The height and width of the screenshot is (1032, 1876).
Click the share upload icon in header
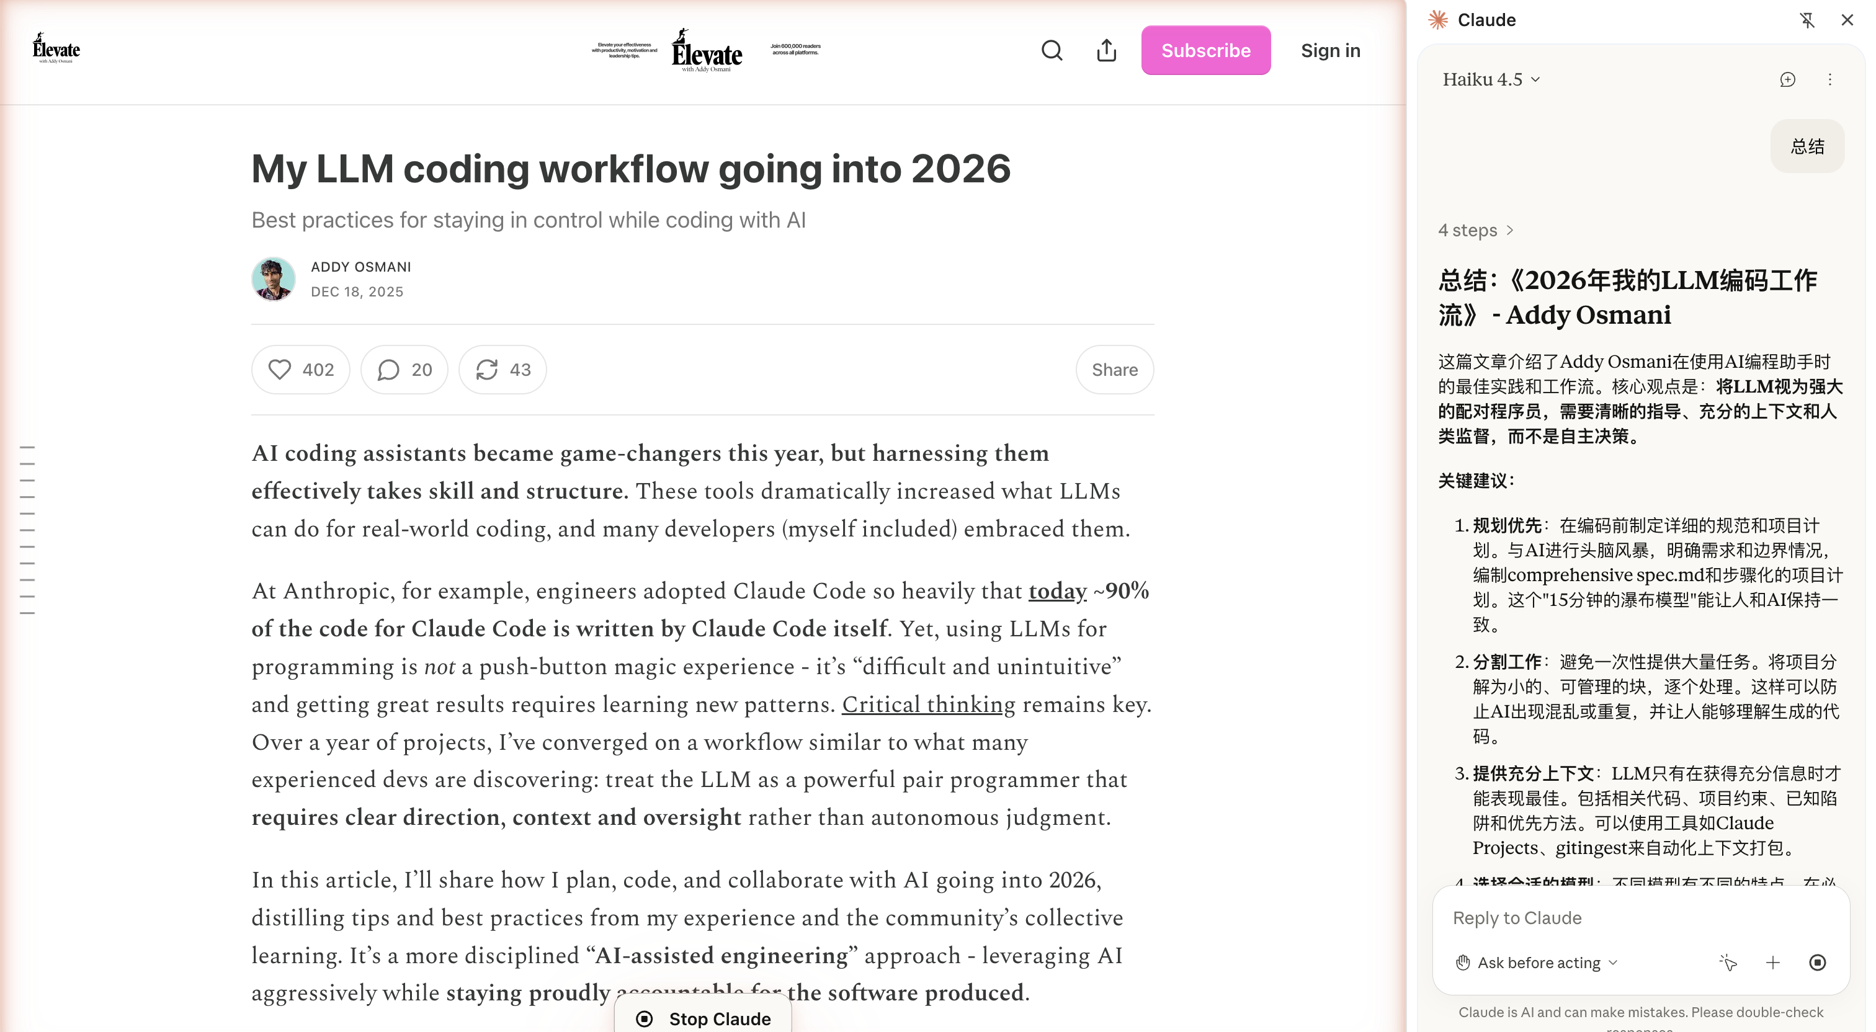pos(1106,50)
